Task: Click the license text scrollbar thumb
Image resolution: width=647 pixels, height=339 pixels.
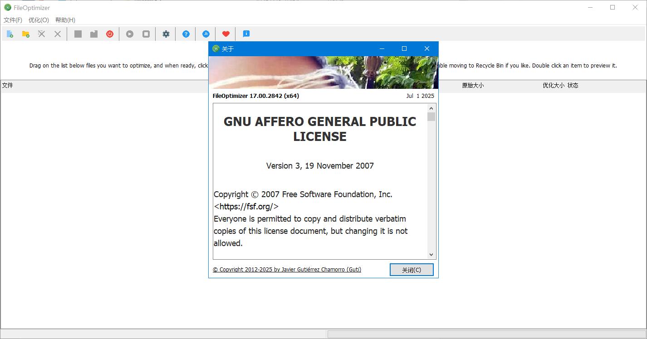Action: (431, 117)
